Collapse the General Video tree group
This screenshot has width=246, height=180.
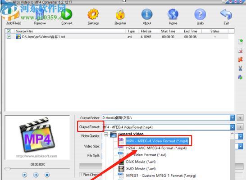[x=106, y=134]
